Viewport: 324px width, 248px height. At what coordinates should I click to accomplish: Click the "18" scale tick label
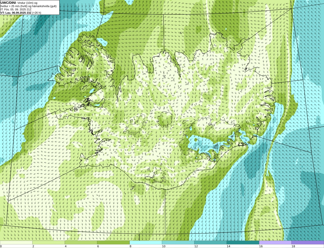coord(293,246)
